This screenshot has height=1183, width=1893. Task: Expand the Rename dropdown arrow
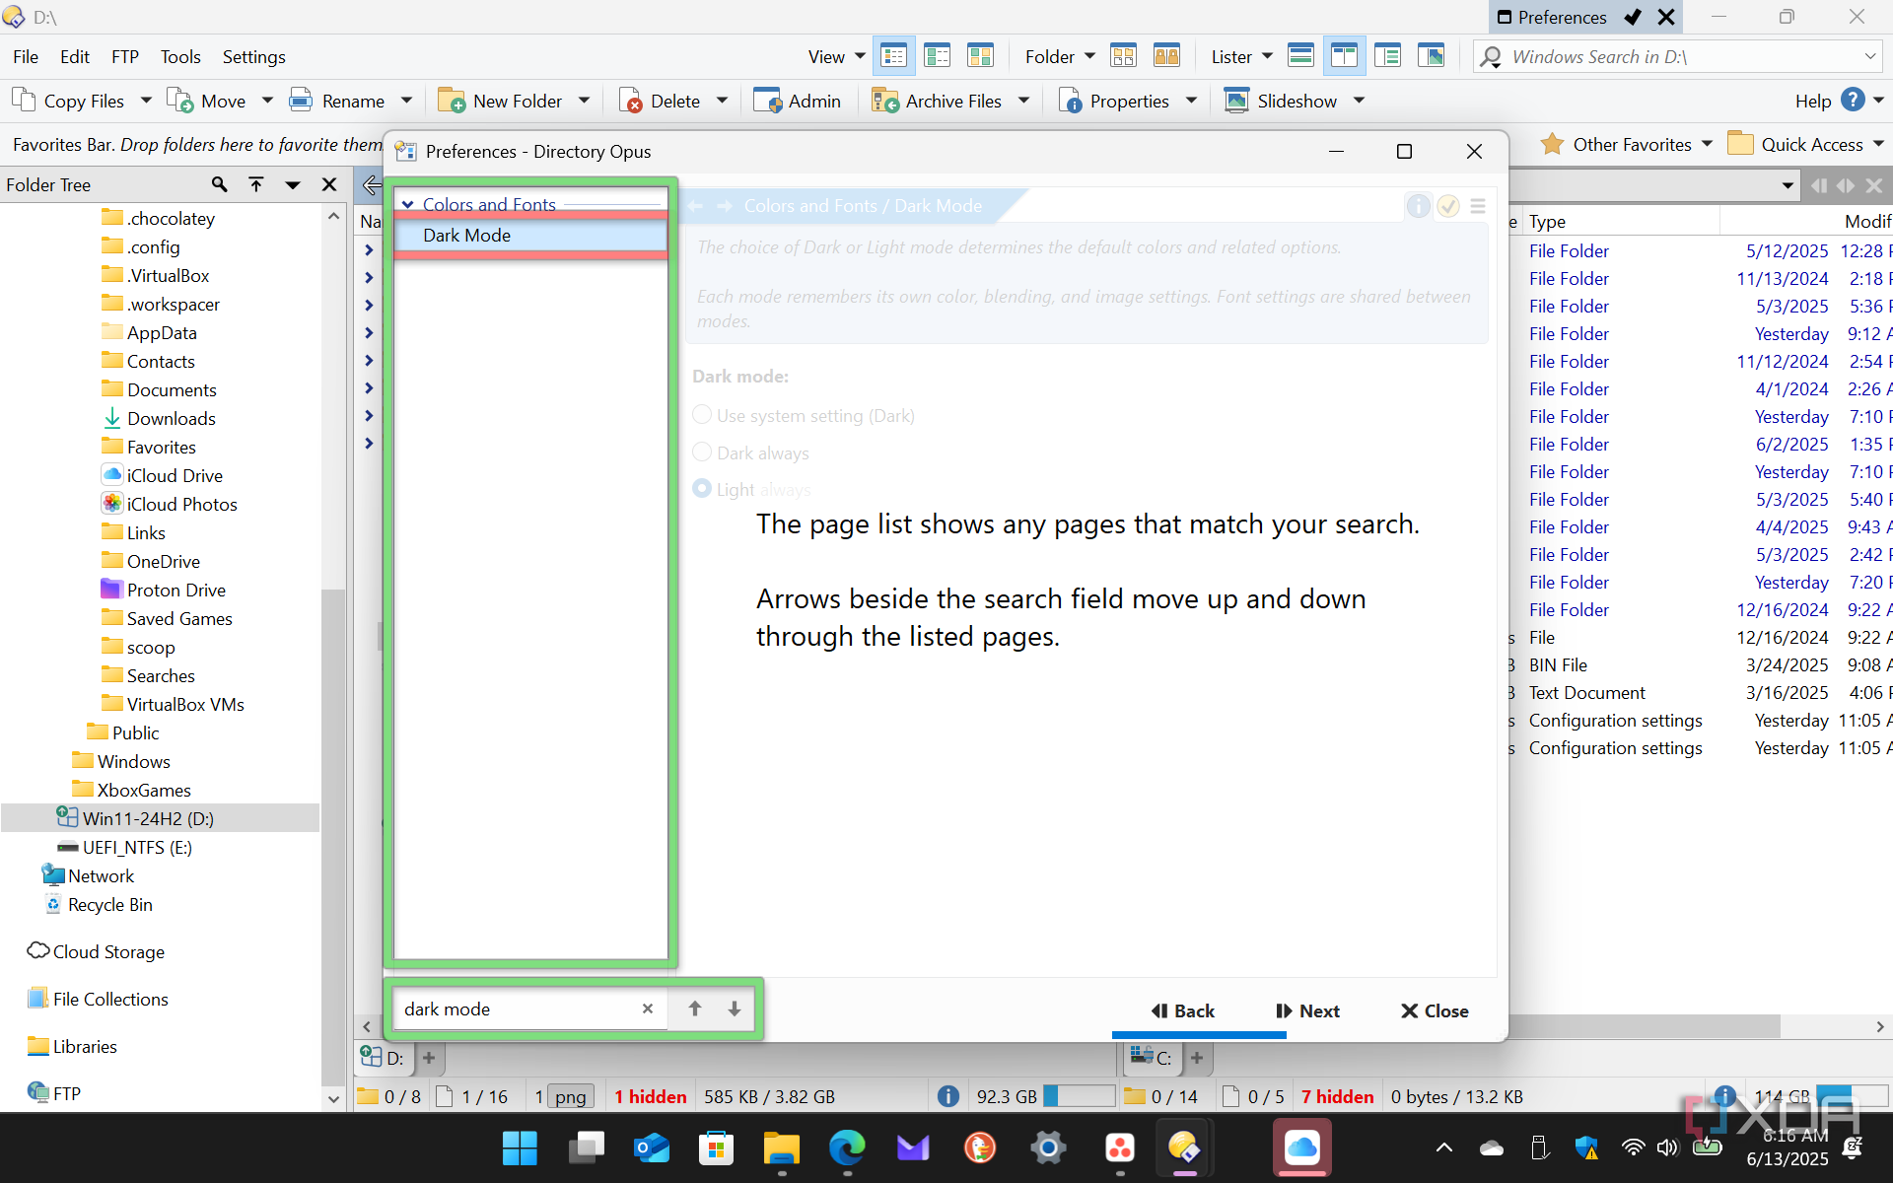(x=406, y=101)
